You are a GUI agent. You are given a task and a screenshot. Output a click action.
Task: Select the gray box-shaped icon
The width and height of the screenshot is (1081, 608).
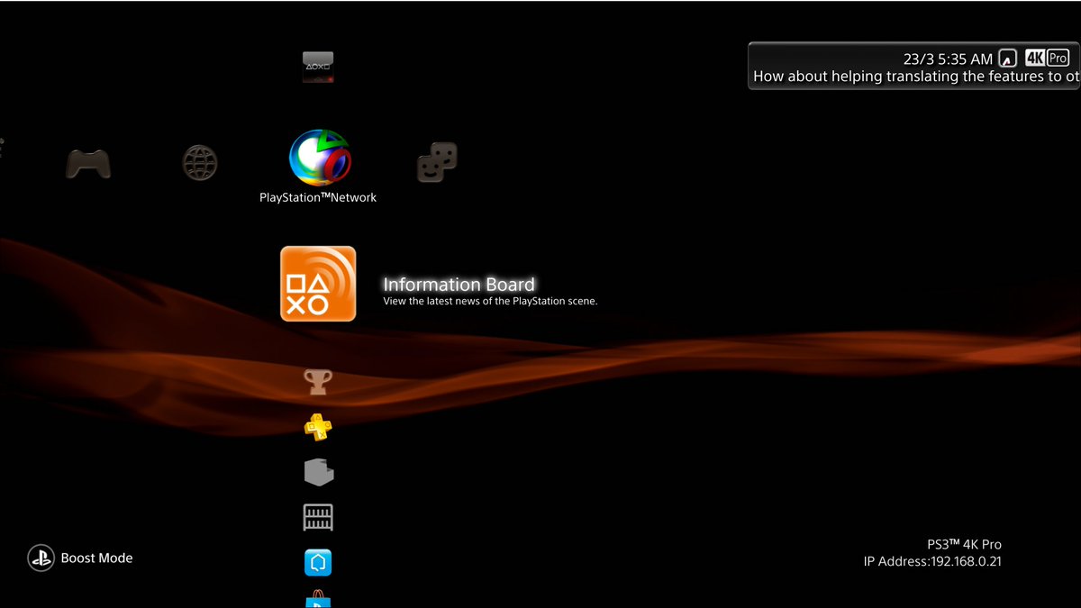click(318, 472)
